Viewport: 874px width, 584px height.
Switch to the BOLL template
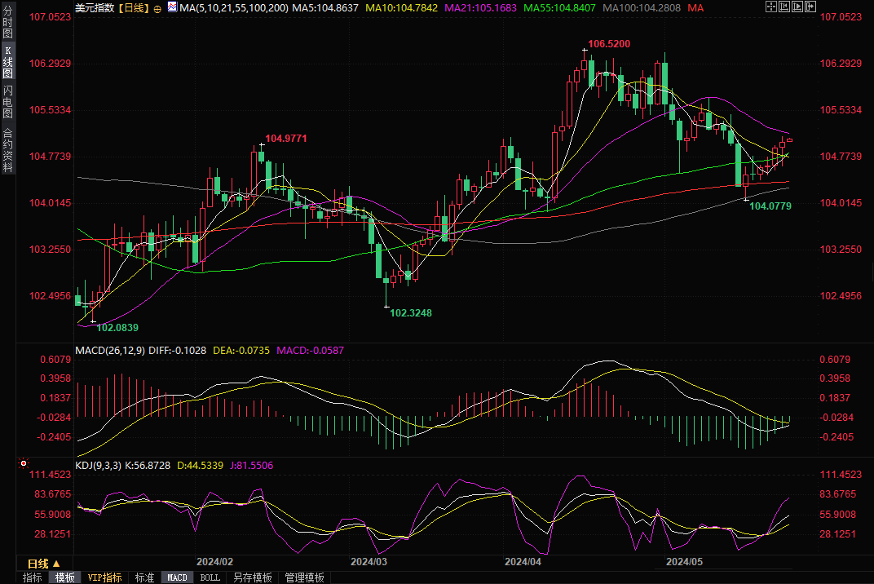coord(210,577)
